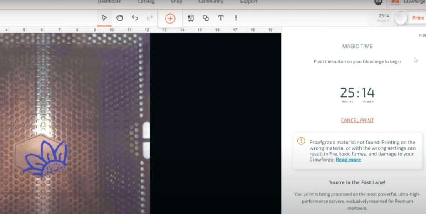
Task: Click the round toggle beside Print
Action: pos(401,18)
